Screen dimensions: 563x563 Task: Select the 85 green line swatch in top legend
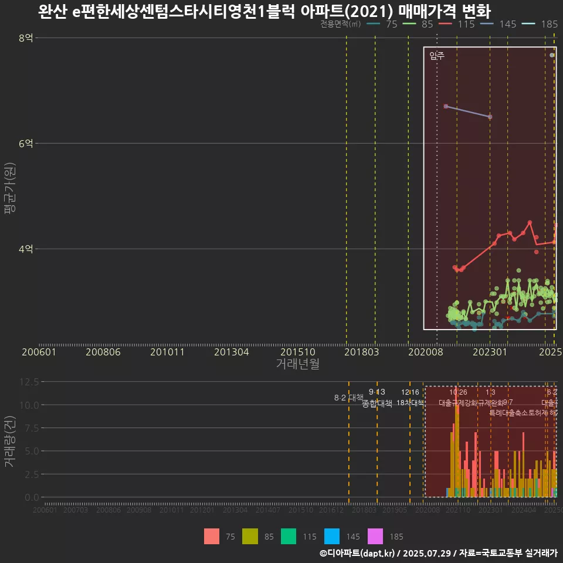click(409, 24)
